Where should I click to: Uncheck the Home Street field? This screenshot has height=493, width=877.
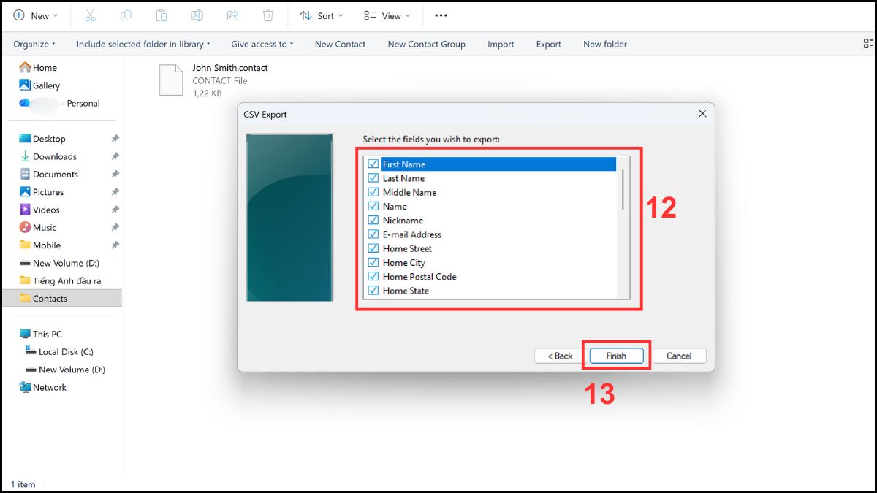coord(373,248)
